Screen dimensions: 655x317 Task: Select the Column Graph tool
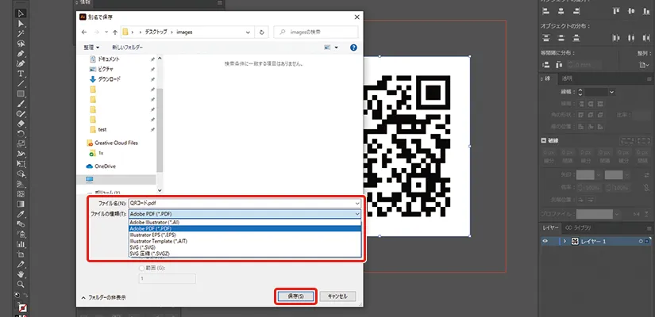(21, 244)
